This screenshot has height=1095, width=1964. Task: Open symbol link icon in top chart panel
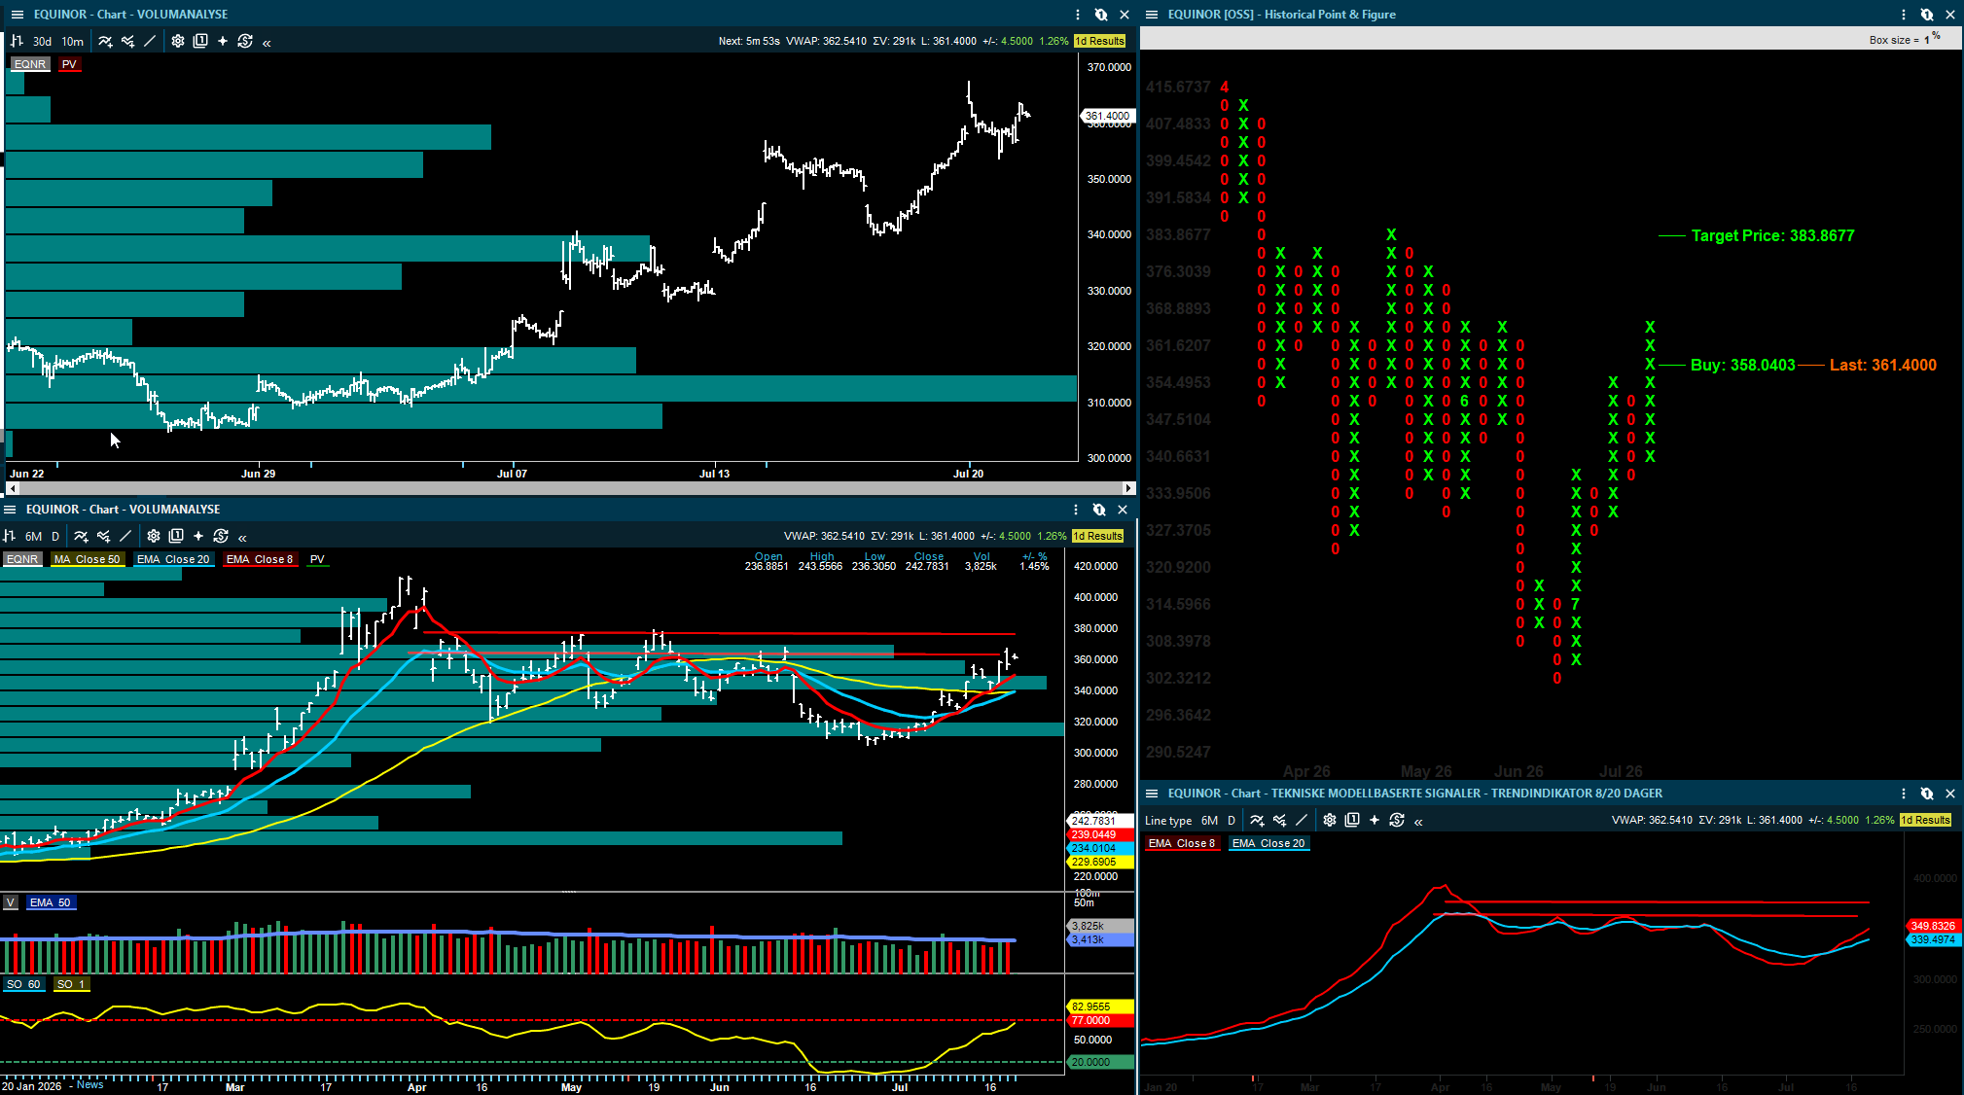pyautogui.click(x=1101, y=15)
